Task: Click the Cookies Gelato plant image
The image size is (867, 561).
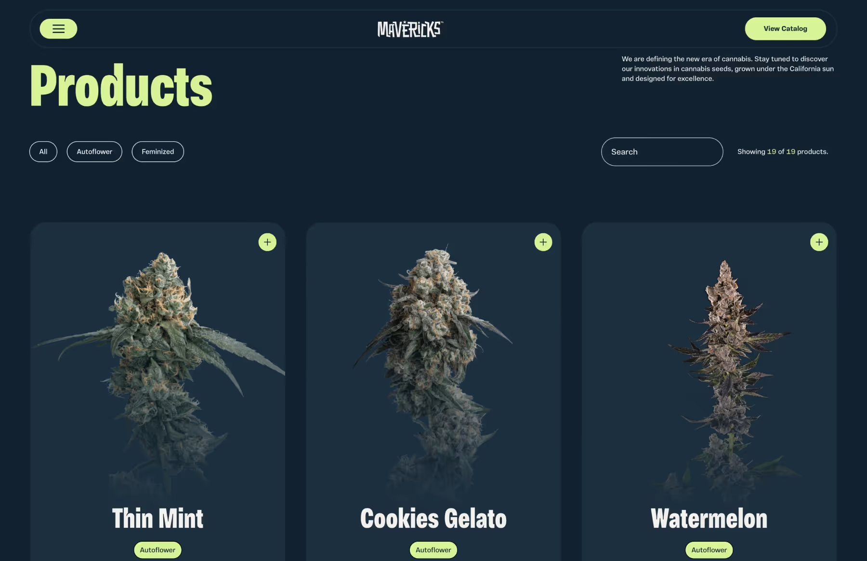Action: [433, 371]
